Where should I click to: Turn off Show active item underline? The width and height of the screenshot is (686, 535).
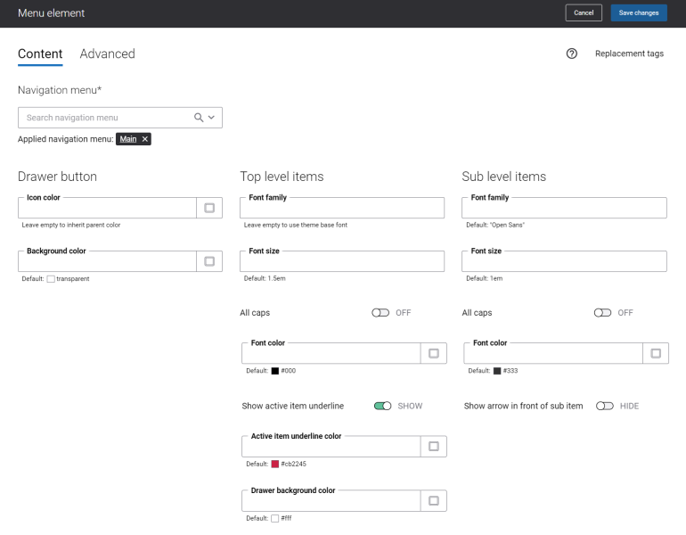[383, 406]
